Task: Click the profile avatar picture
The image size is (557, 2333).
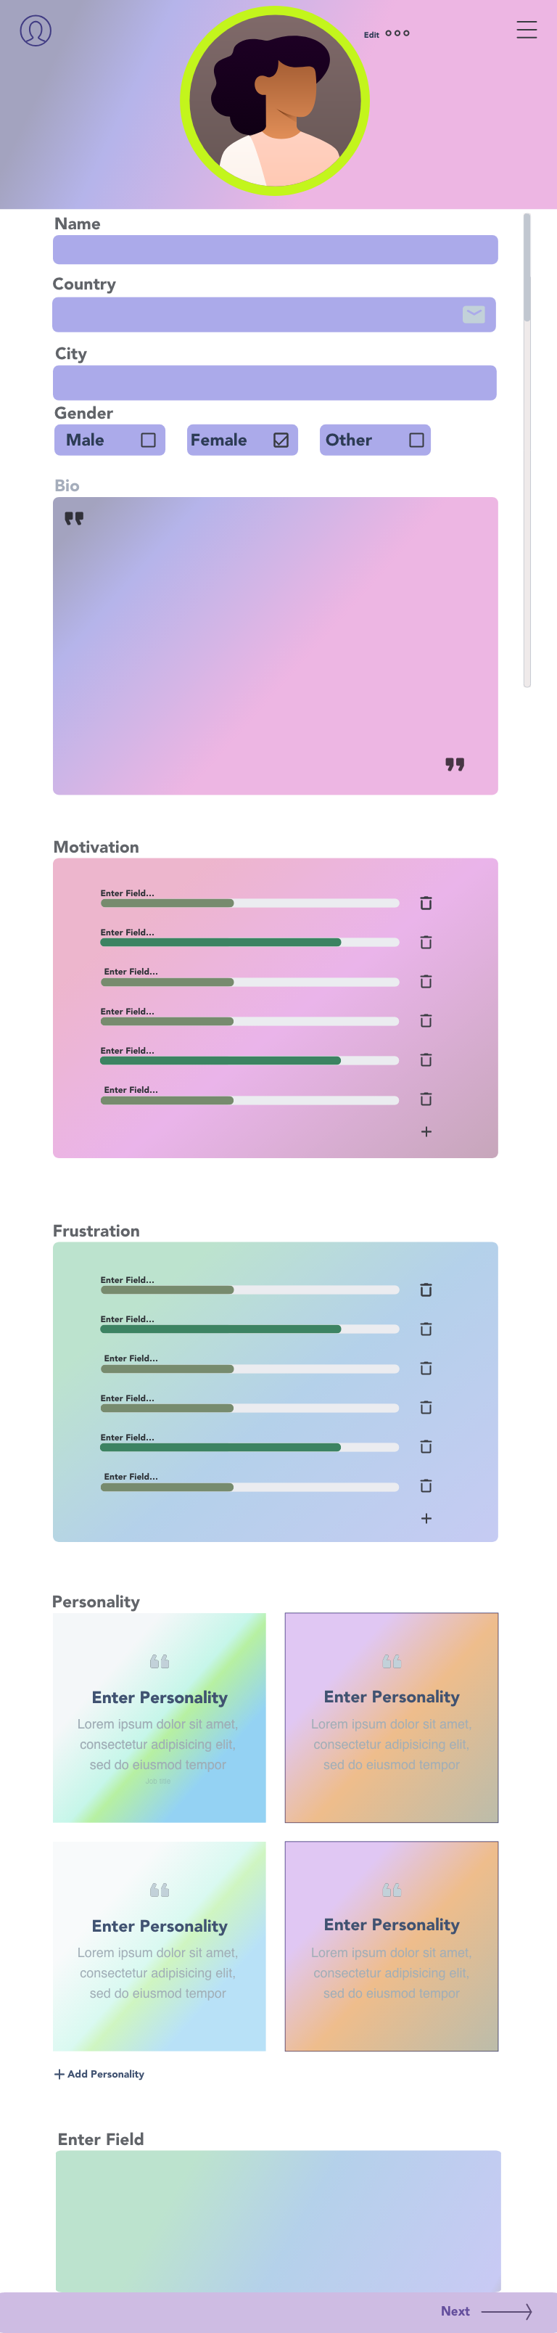Action: 274,101
